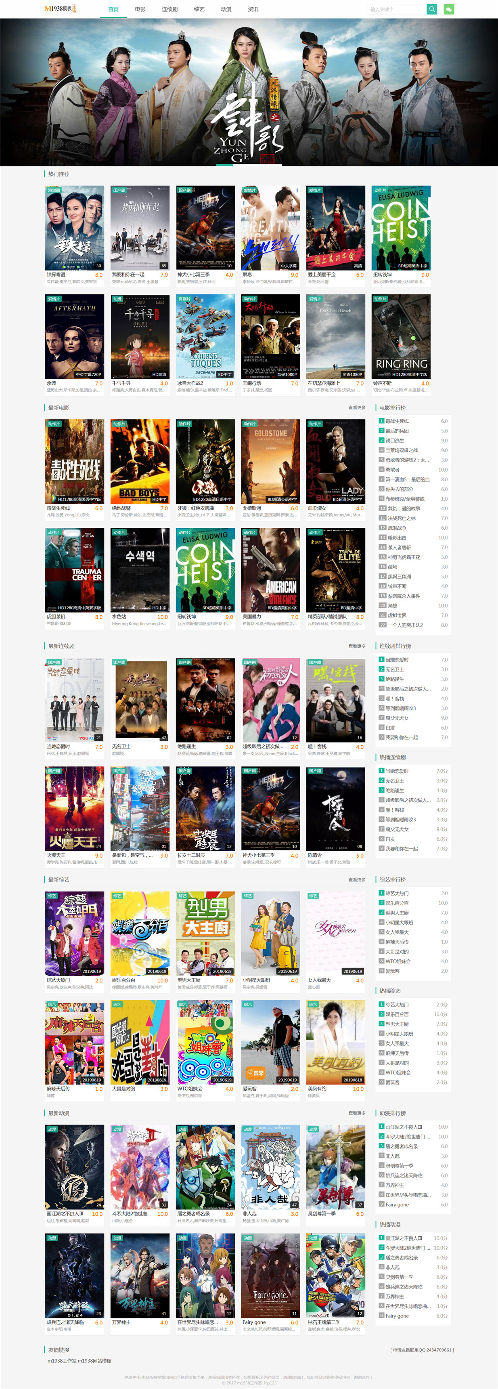Click the active teal carousel indicator bar
This screenshot has height=1389, width=498.
pyautogui.click(x=224, y=165)
